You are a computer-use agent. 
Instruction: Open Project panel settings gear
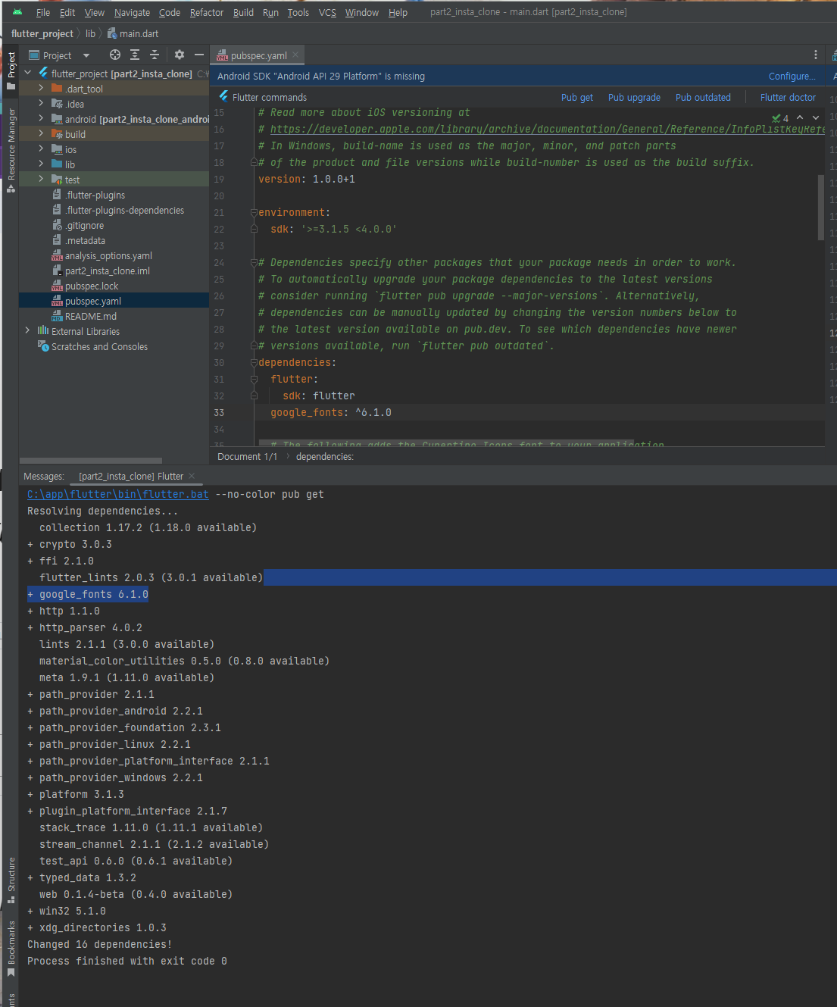(180, 55)
